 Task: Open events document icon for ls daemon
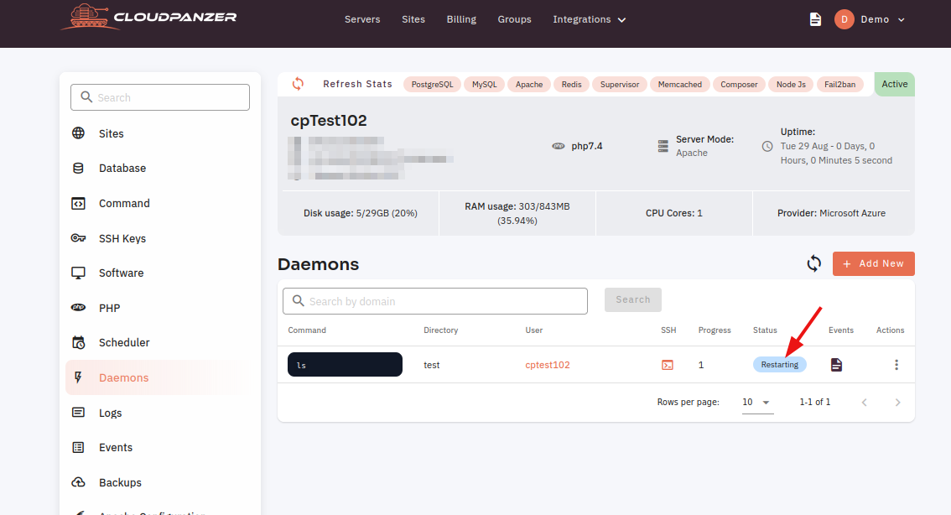coord(836,365)
